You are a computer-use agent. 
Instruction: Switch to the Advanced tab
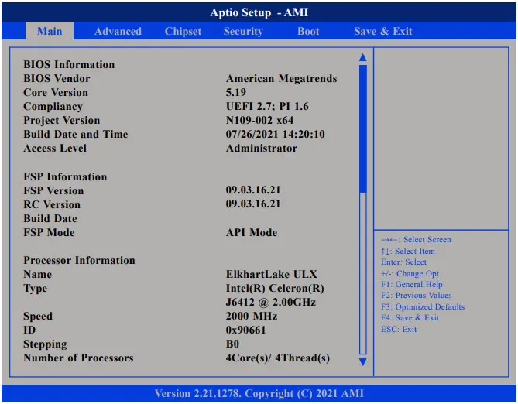click(x=118, y=32)
